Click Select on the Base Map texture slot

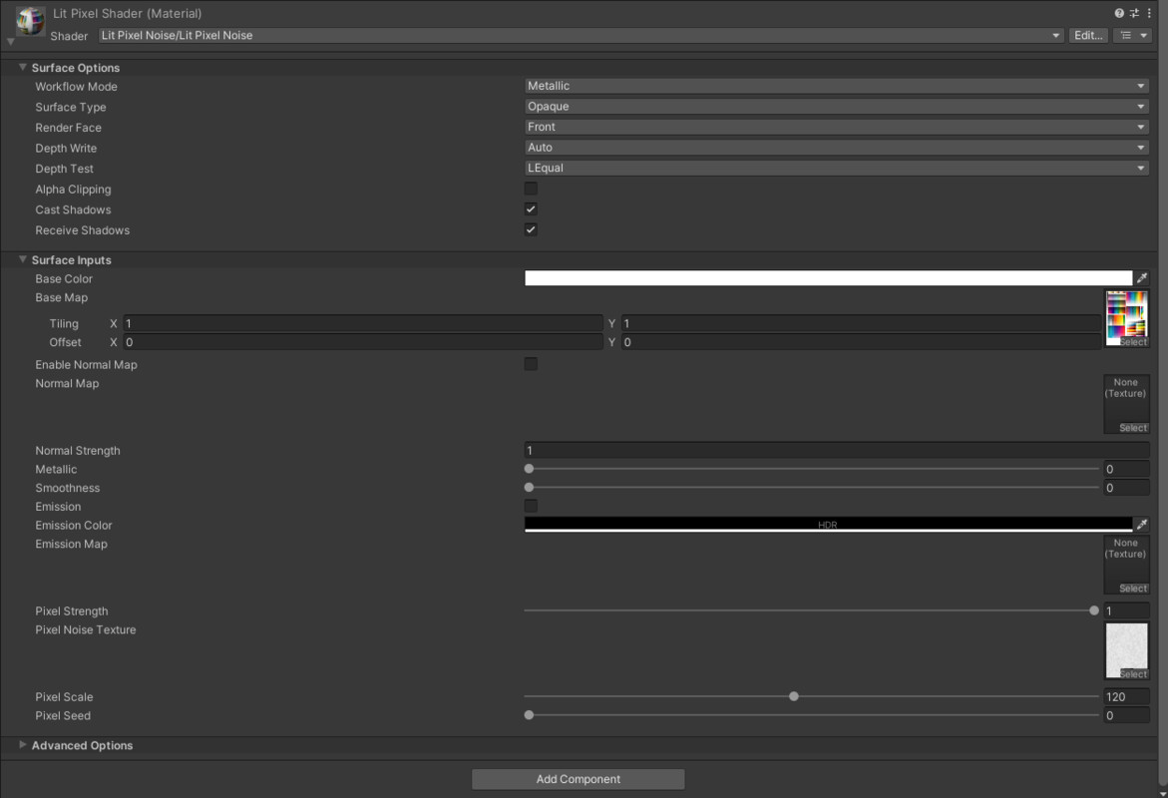(1133, 342)
